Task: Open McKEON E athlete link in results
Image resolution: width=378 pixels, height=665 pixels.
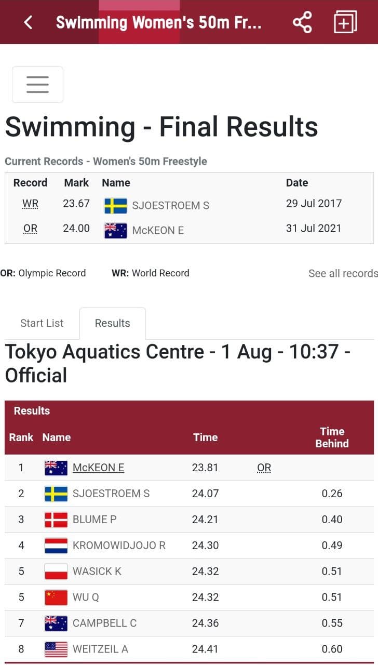Action: coord(98,468)
